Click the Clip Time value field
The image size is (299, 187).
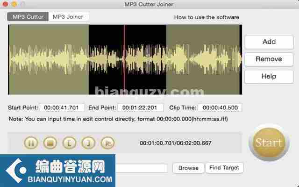pos(220,108)
